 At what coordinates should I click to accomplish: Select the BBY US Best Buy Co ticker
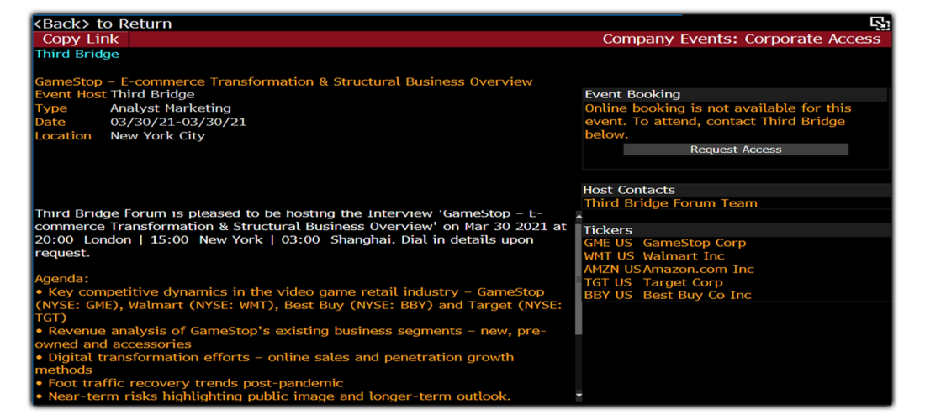click(667, 295)
